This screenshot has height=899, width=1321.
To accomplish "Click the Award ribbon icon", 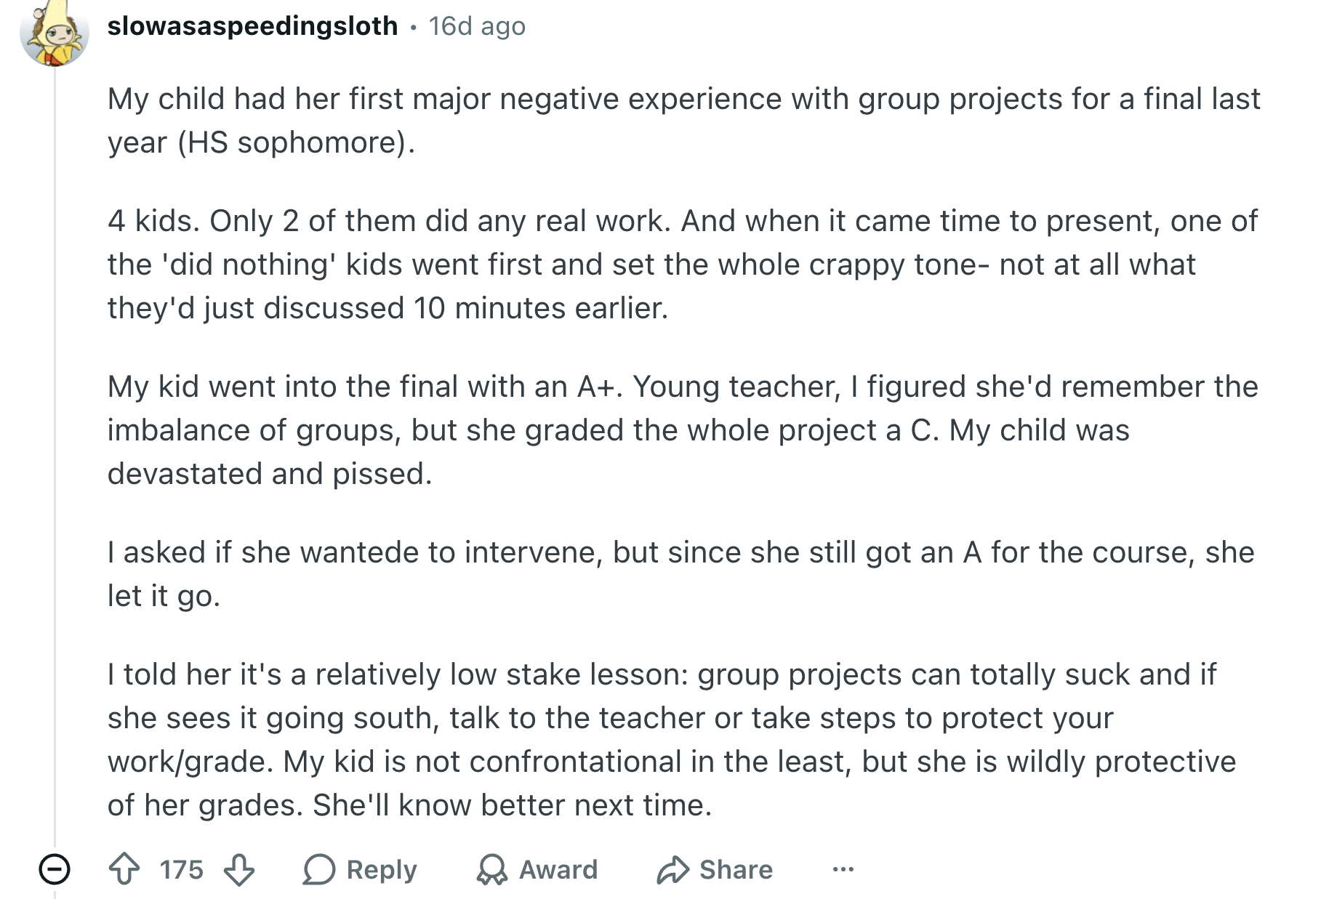I will [491, 869].
